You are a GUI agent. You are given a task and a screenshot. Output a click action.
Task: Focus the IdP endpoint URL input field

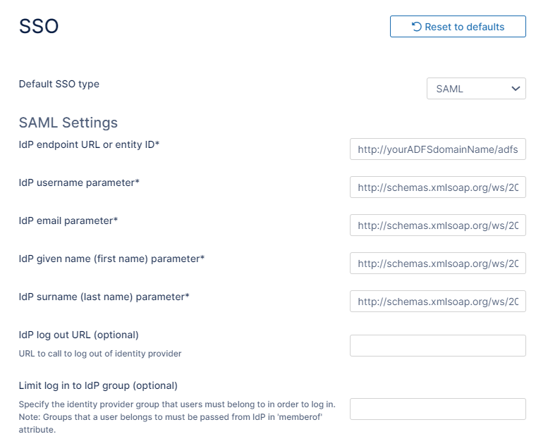tap(437, 149)
